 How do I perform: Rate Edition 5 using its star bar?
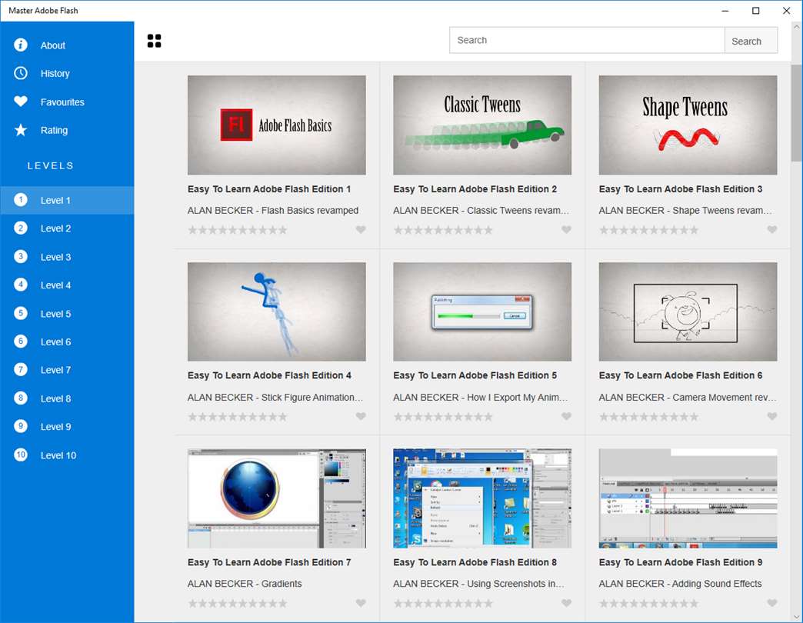click(443, 417)
